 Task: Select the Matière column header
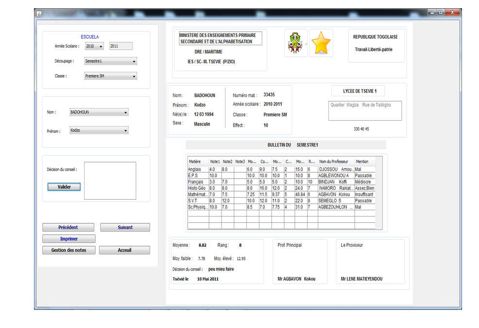click(x=198, y=162)
